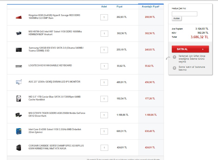Click the WD Caviar Blue harddisk thumbnail
The width and height of the screenshot is (218, 160).
19,99
